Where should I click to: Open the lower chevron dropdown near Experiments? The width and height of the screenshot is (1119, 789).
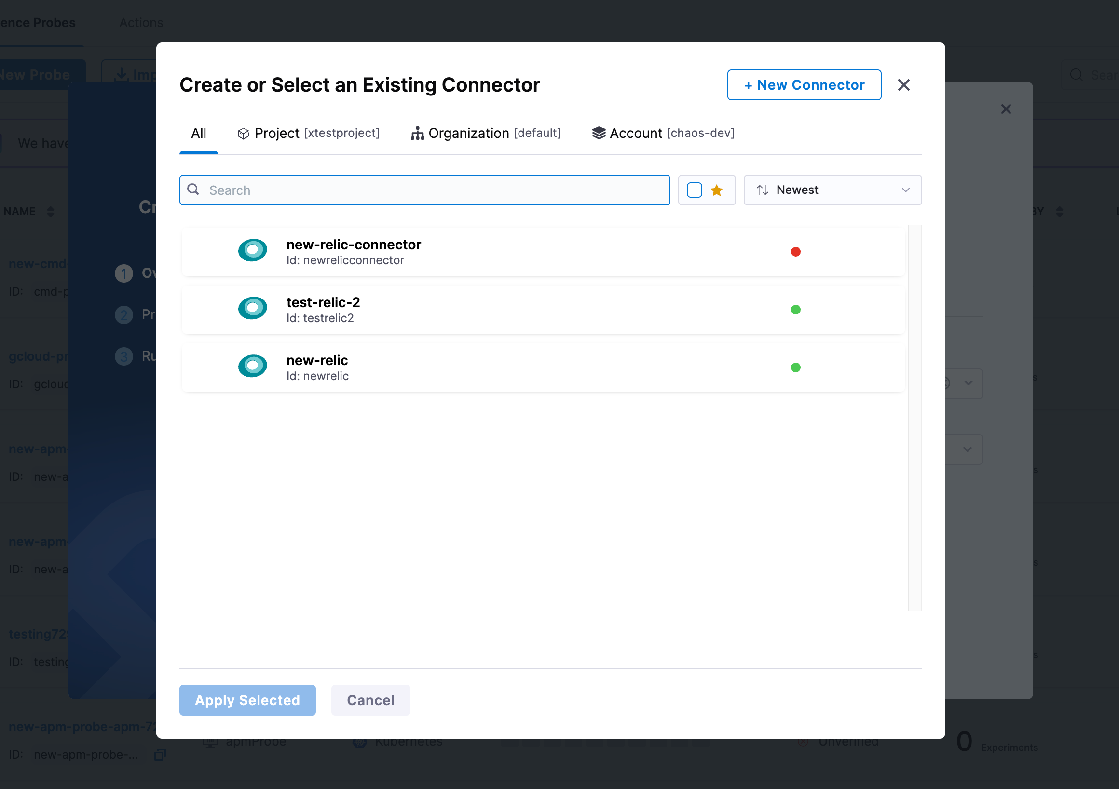point(968,449)
